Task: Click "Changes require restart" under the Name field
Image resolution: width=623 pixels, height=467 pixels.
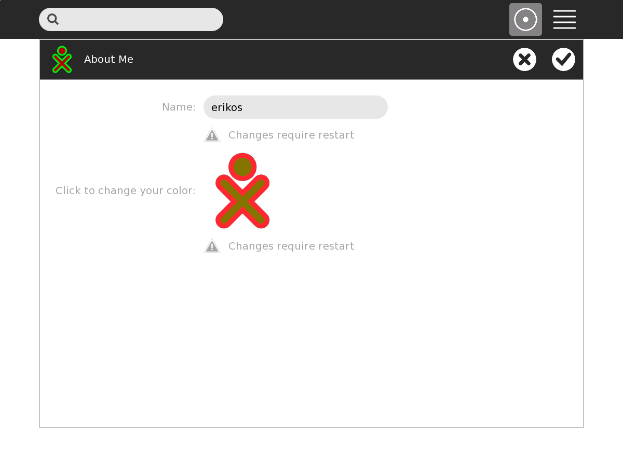Action: click(x=291, y=135)
